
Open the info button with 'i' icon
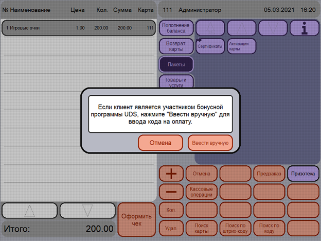coord(305,28)
